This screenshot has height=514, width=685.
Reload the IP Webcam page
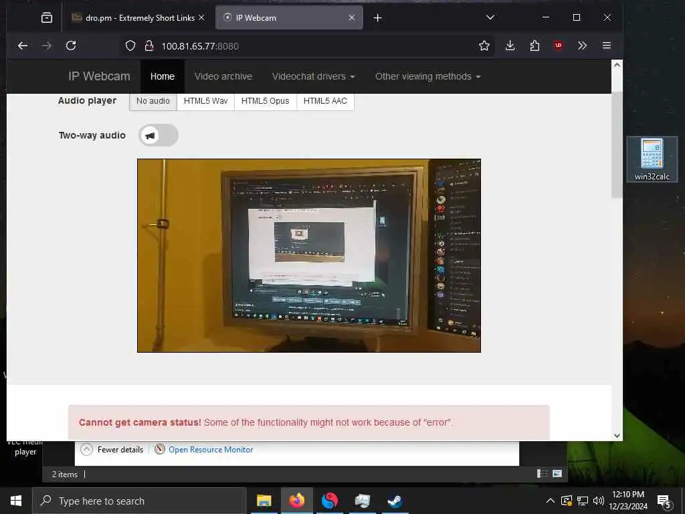(x=71, y=46)
